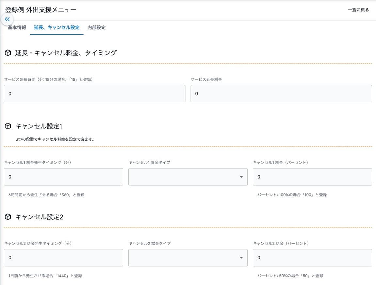Image resolution: width=376 pixels, height=285 pixels.
Task: Click cube icon beside 延長・キャンセル料金、タイミング
Action: coord(8,52)
